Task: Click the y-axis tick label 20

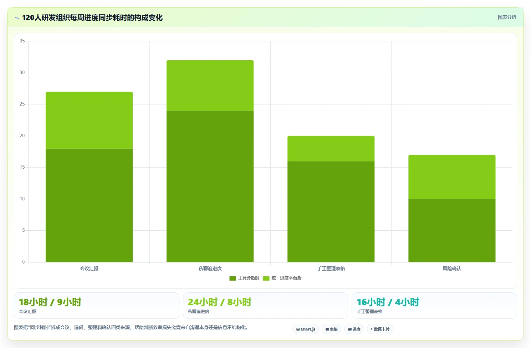Action: [22, 136]
